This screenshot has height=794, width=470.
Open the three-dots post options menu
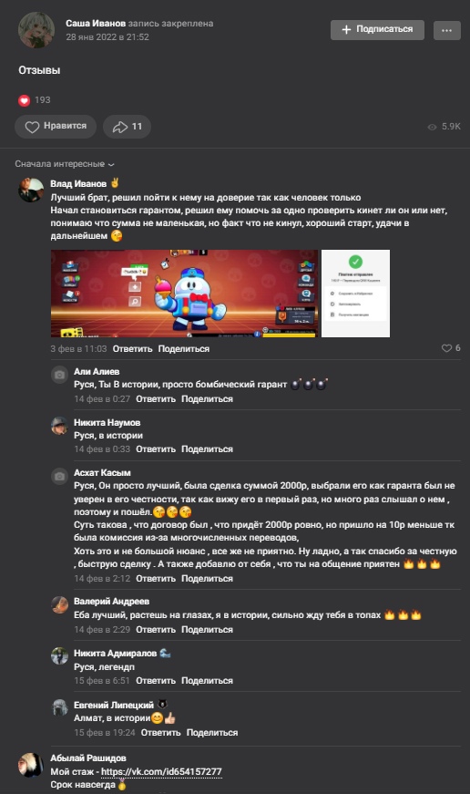click(x=446, y=30)
